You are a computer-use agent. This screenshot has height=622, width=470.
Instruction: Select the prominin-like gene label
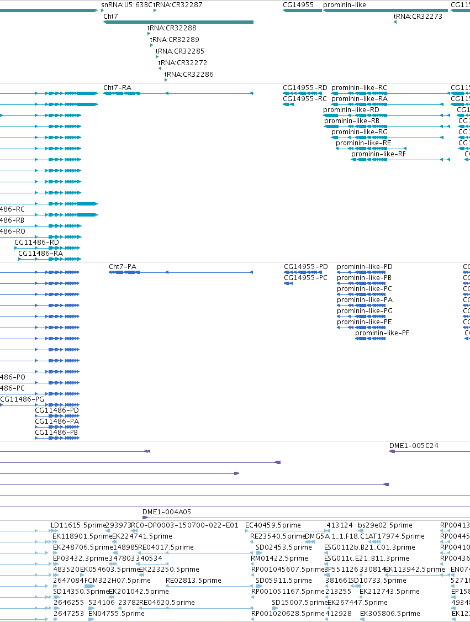click(x=345, y=5)
